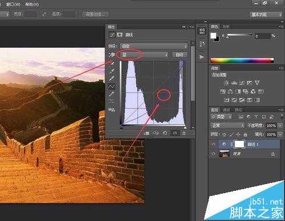Select the draw curve pencil tool
This screenshot has width=285, height=221.
[x=112, y=94]
